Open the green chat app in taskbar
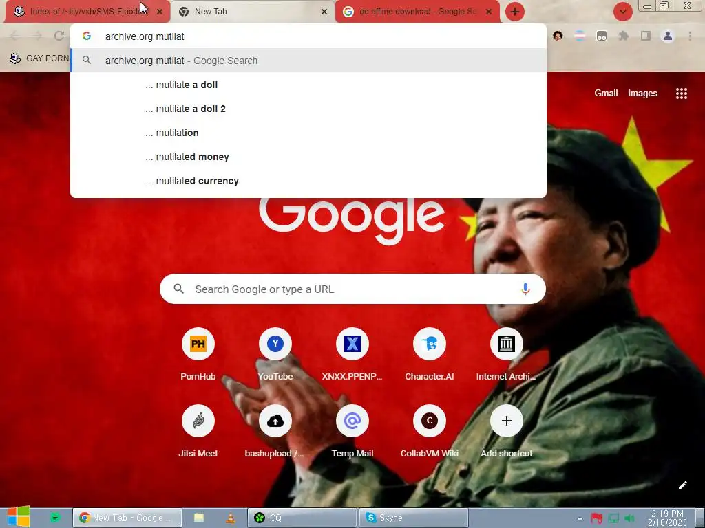This screenshot has width=705, height=528. (x=55, y=518)
